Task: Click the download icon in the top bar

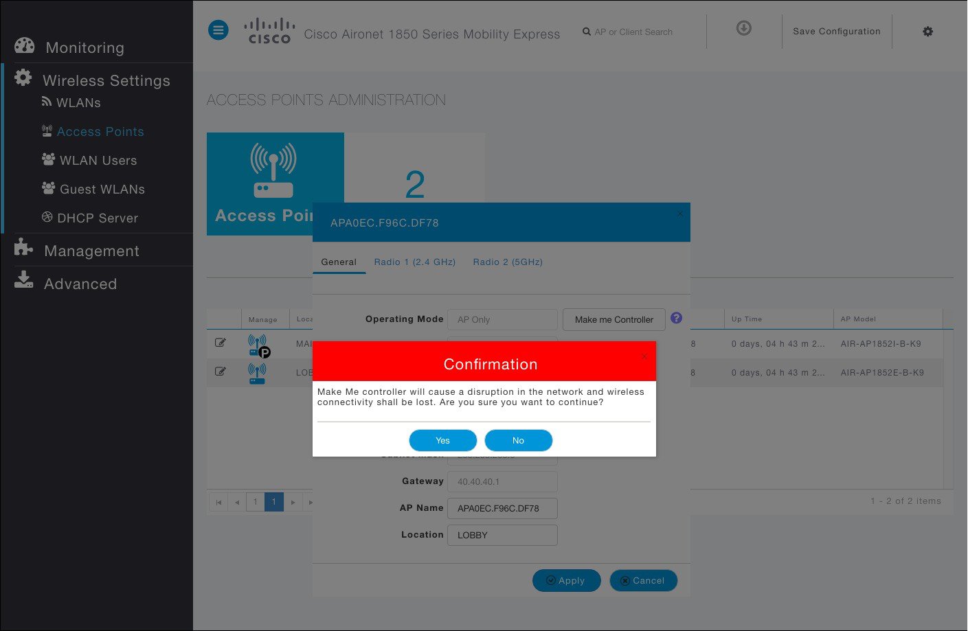Action: (743, 28)
